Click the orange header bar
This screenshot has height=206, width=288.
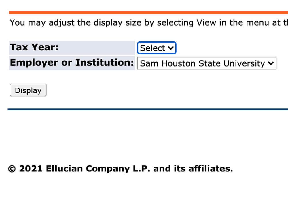tap(144, 12)
